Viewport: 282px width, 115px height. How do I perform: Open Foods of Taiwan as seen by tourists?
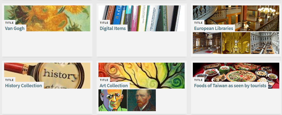230,86
